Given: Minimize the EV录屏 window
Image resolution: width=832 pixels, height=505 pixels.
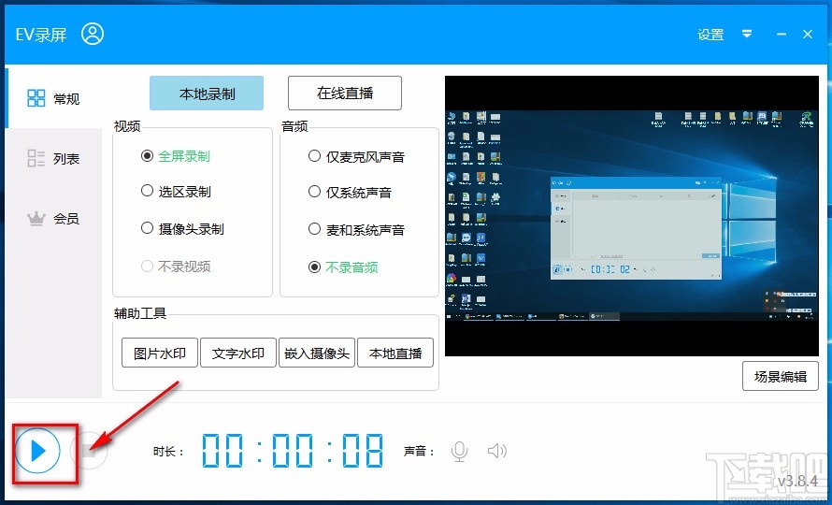Looking at the screenshot, I should tap(782, 35).
